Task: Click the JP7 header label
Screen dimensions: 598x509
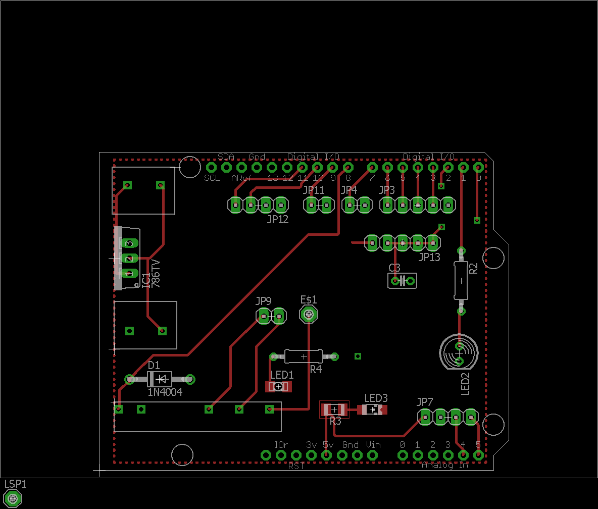Action: point(425,402)
